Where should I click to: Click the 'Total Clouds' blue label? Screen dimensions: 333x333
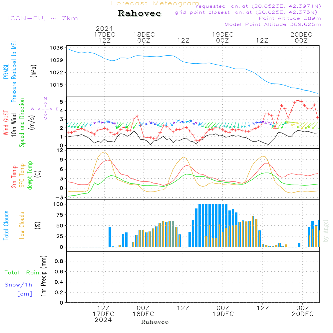point(6,225)
